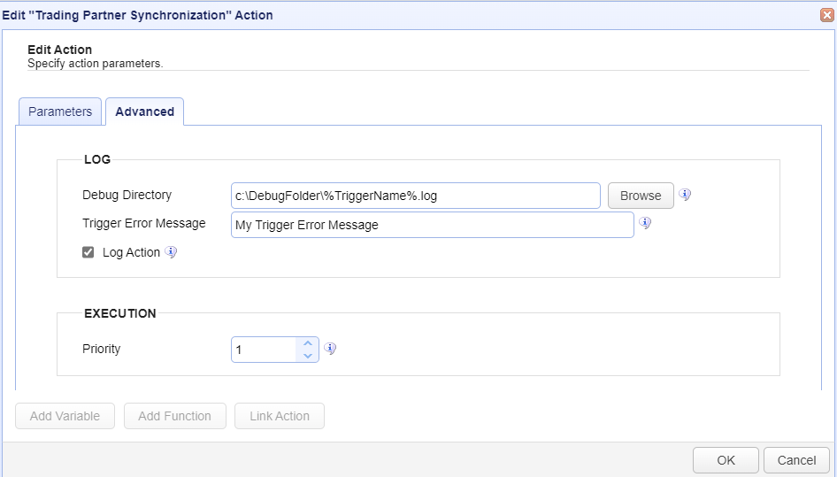Click the Log Action label text
This screenshot has width=837, height=477.
pos(131,252)
